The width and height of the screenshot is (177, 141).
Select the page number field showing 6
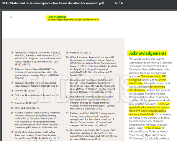tap(116, 3)
